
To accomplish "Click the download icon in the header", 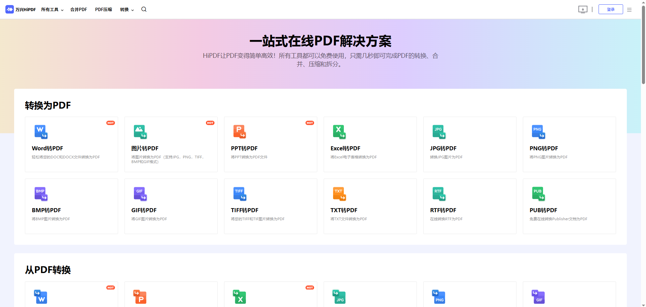I will pos(583,9).
